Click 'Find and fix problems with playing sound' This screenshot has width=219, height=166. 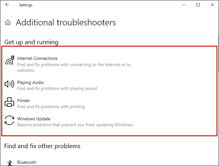(57, 89)
